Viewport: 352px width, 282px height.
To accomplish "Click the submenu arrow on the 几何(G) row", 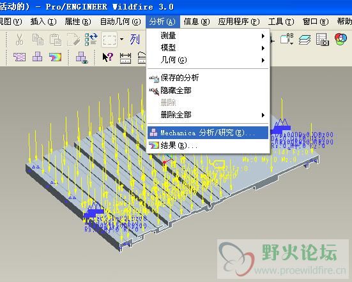I will tap(263, 60).
